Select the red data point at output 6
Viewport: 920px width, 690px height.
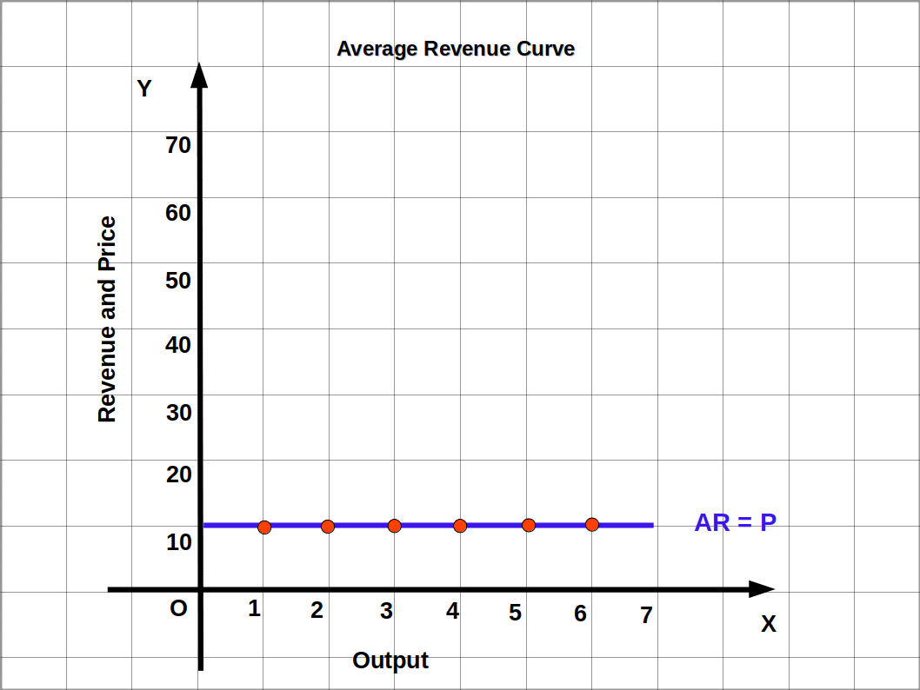tap(592, 524)
